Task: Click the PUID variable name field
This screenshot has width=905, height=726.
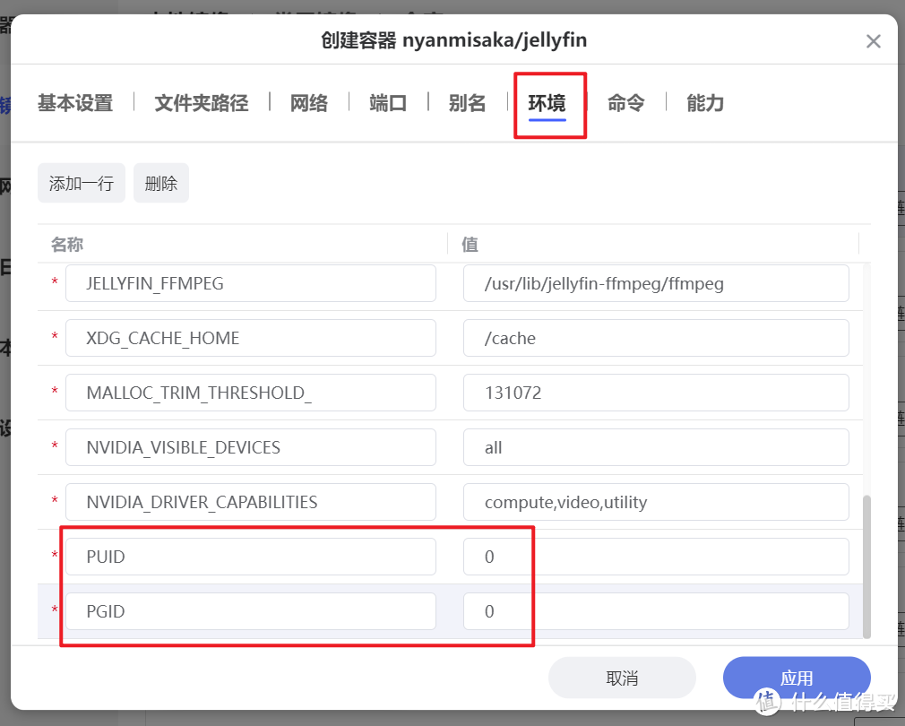Action: [250, 557]
